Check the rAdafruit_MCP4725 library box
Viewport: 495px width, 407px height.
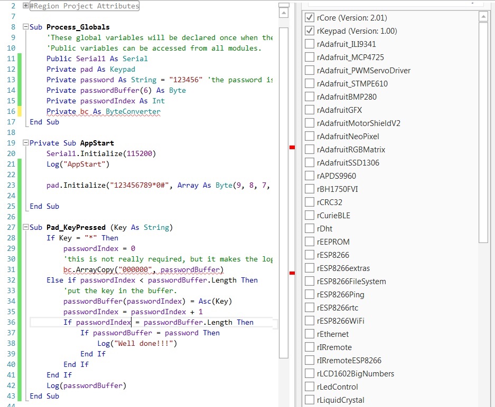point(310,57)
